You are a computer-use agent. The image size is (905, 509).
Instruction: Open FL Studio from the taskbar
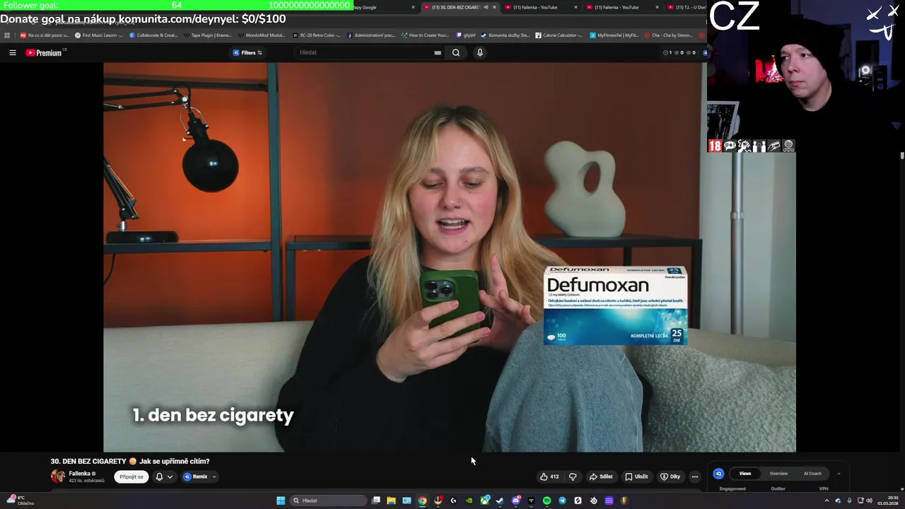pyautogui.click(x=624, y=501)
